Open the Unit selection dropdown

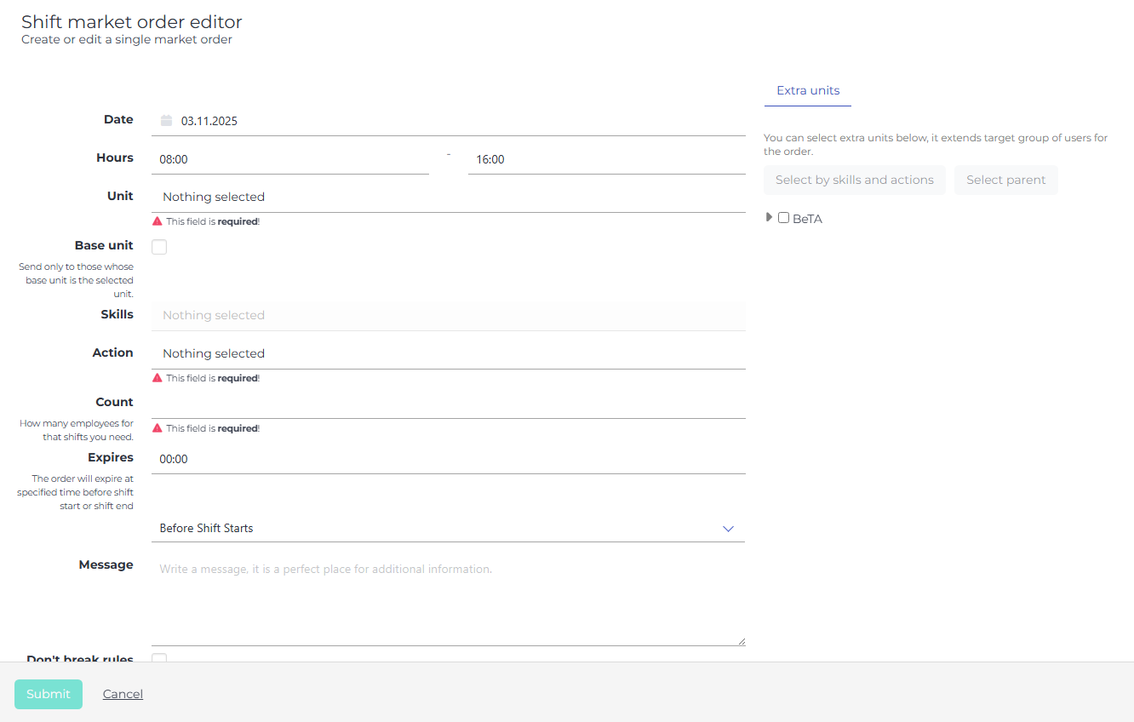pos(448,197)
